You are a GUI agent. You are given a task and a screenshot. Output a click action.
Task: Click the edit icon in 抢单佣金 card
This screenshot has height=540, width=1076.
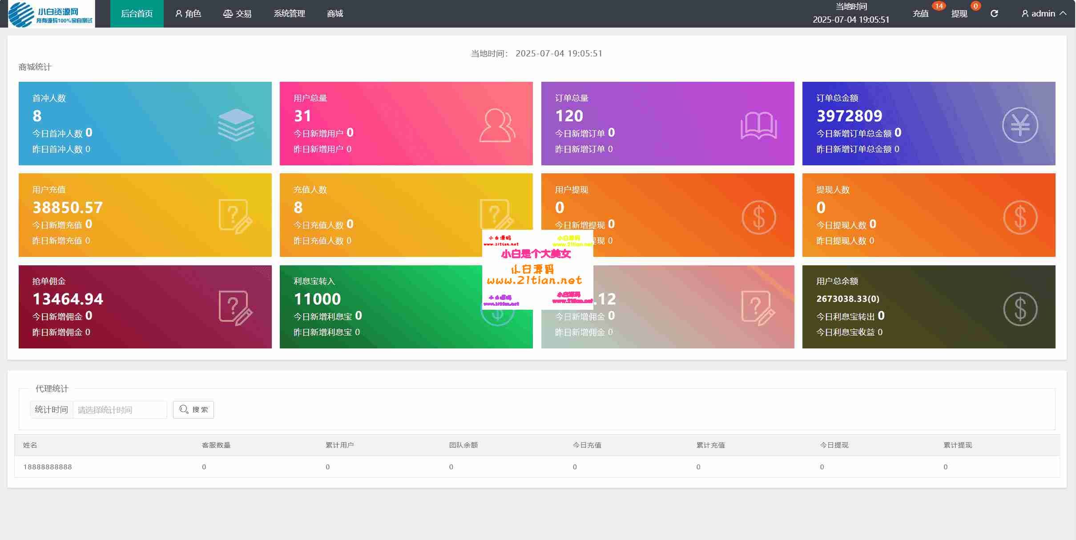(x=235, y=308)
